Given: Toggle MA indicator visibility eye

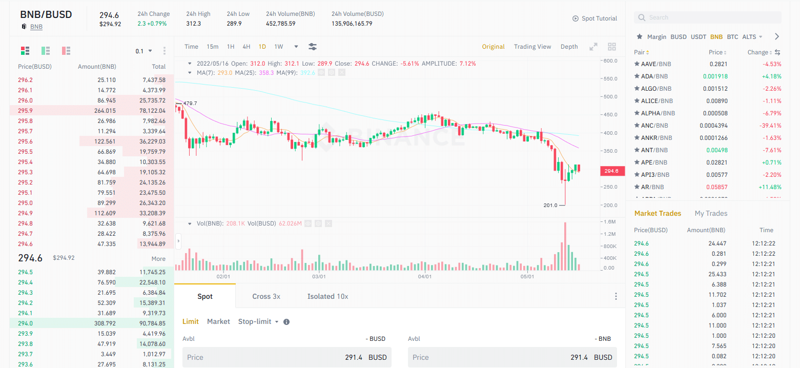Looking at the screenshot, I should (x=321, y=73).
